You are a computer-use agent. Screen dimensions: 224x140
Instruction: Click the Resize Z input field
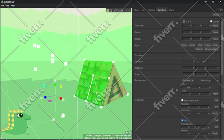click(207, 32)
